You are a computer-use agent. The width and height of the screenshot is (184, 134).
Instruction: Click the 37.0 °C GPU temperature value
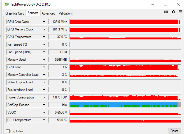pos(58,37)
